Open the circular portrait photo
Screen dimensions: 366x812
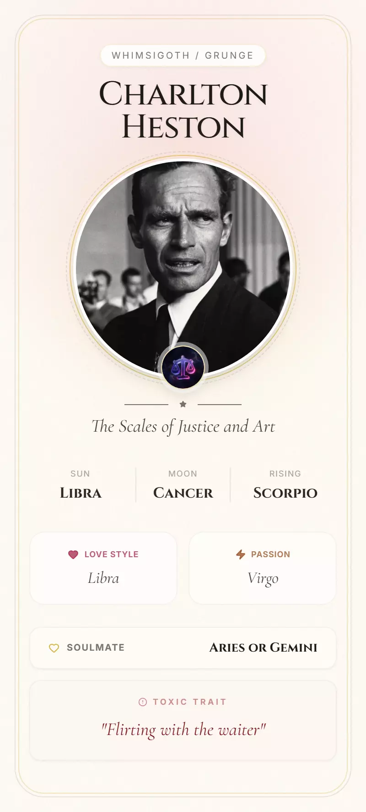coord(183,257)
